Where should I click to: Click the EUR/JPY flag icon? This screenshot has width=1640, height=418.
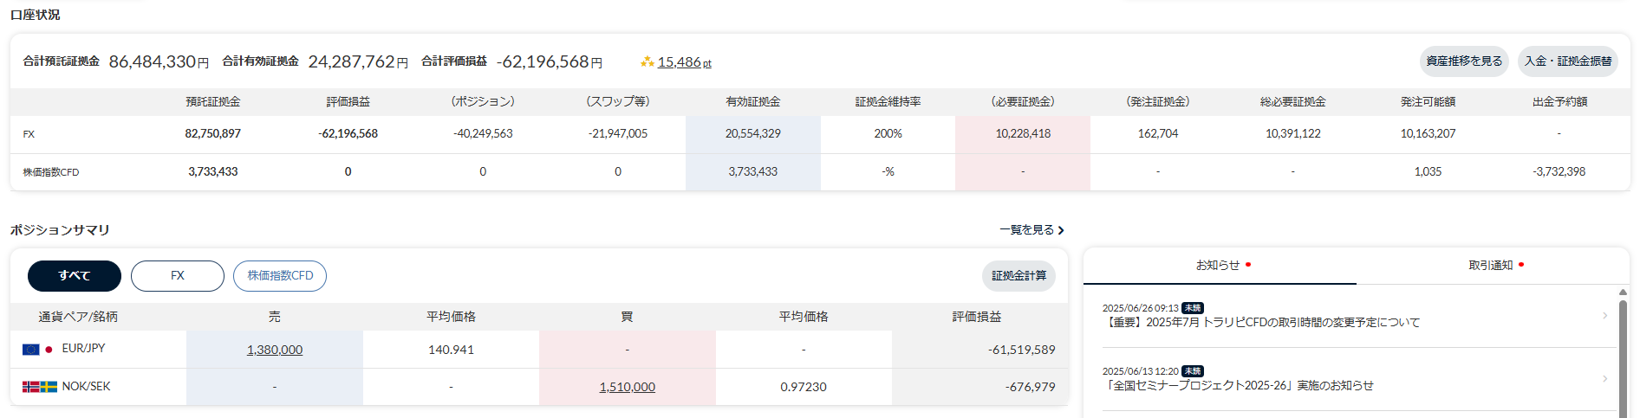(37, 350)
